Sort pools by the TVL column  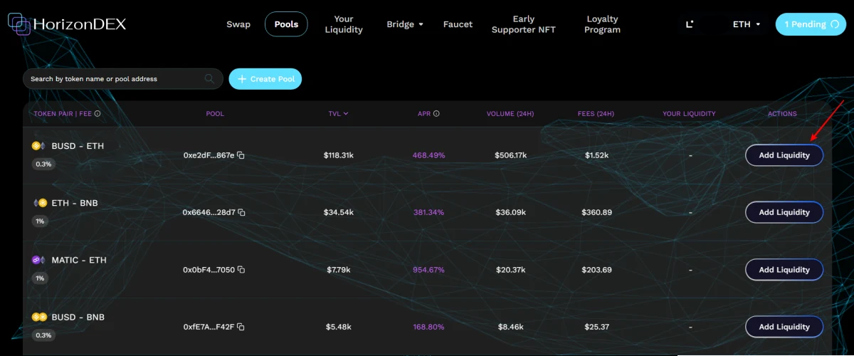click(338, 114)
